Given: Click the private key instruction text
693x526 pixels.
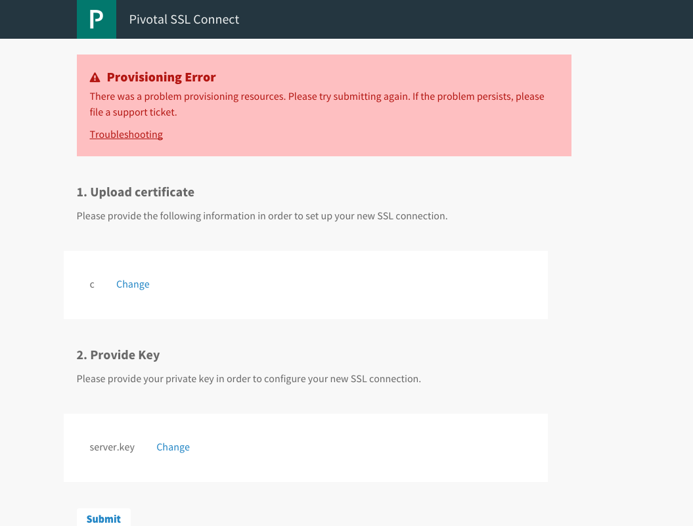Looking at the screenshot, I should 248,379.
